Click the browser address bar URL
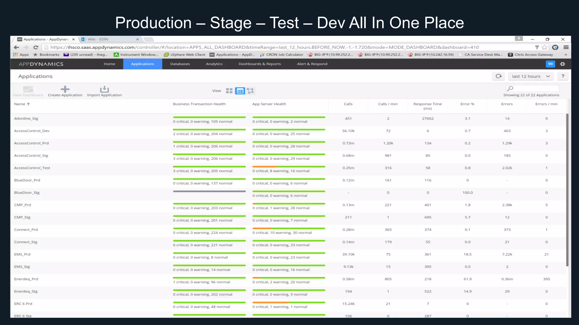The height and width of the screenshot is (325, 579). 265,47
